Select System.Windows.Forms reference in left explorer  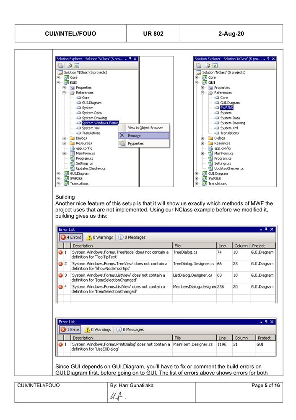click(x=100, y=123)
